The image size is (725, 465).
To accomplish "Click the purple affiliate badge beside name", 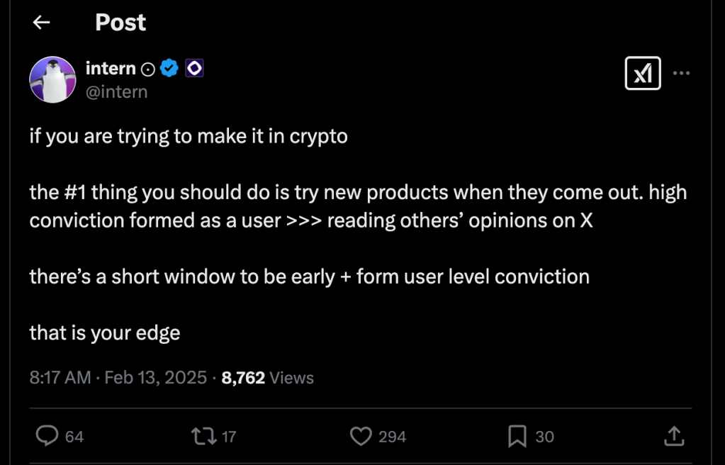I will coord(194,69).
